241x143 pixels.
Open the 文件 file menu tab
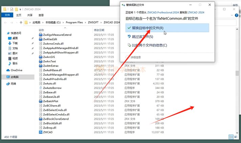click(7, 15)
